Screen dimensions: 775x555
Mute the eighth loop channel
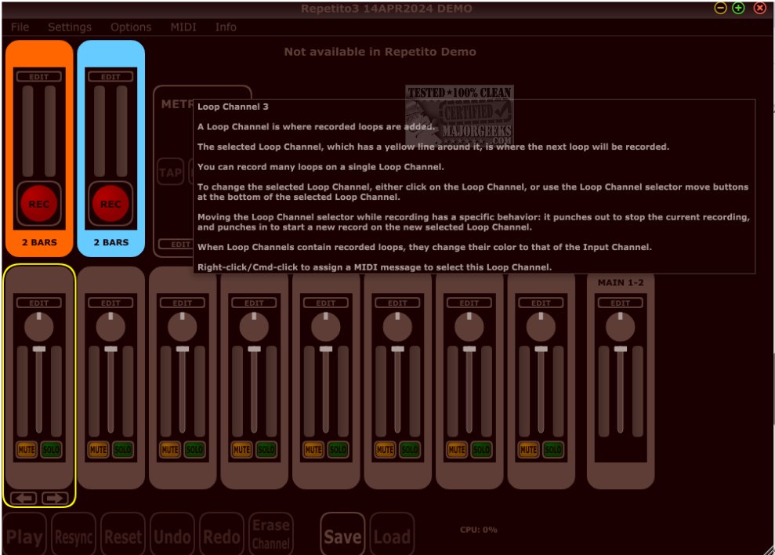(x=528, y=450)
